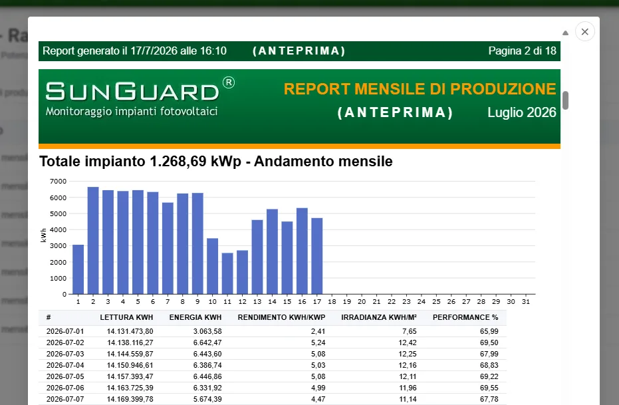Click the 'REPORT MENSILE DI PRODUZIONE' heading
619x405 pixels.
point(420,89)
